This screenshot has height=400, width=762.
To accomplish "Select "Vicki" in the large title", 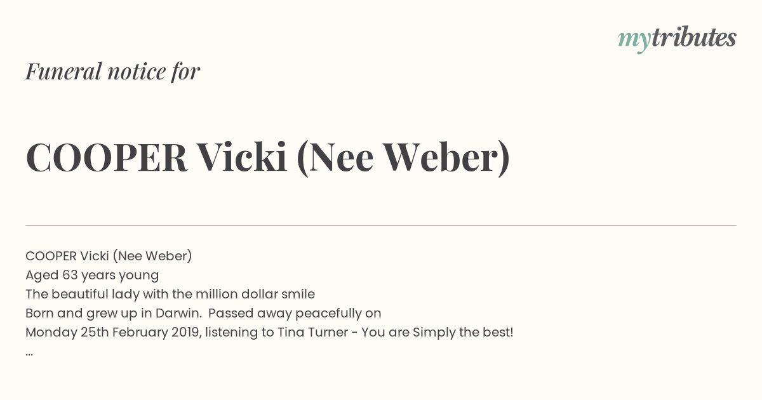I will tap(242, 157).
